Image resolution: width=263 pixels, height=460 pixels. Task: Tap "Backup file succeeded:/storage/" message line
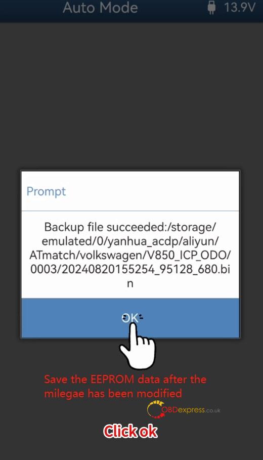tap(130, 227)
